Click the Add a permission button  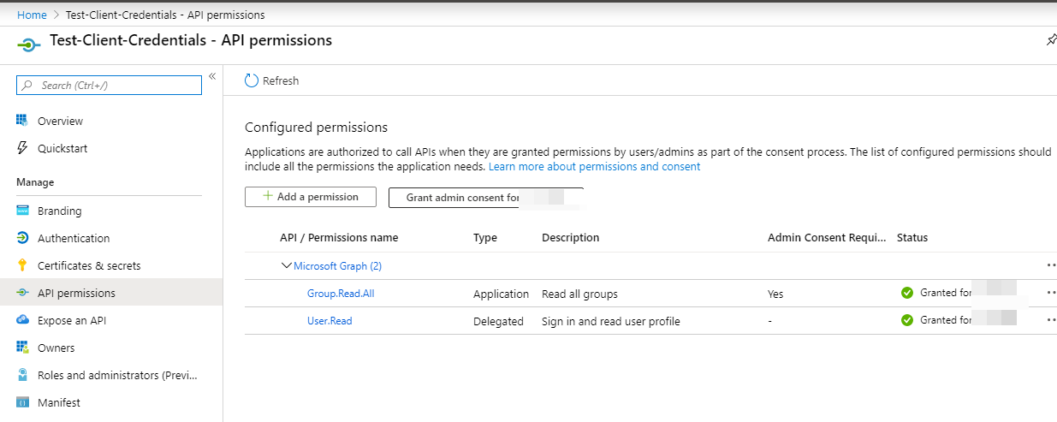(311, 197)
